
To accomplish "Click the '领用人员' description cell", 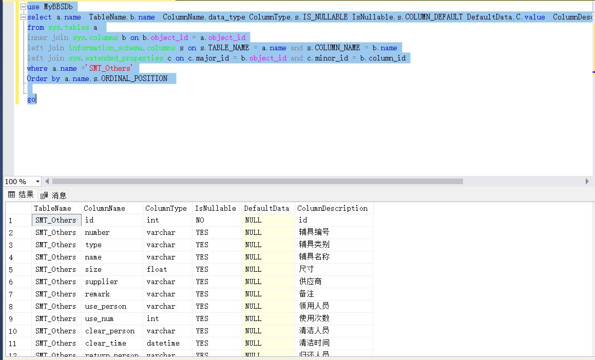I will [334, 306].
